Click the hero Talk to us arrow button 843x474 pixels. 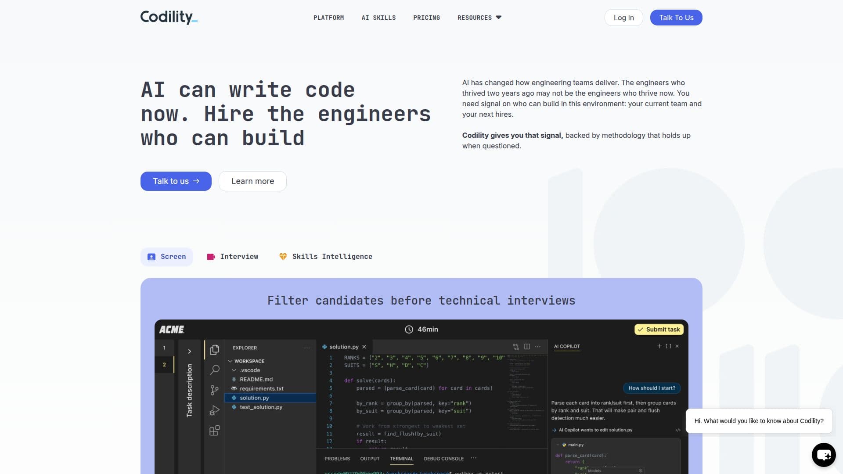(x=176, y=181)
